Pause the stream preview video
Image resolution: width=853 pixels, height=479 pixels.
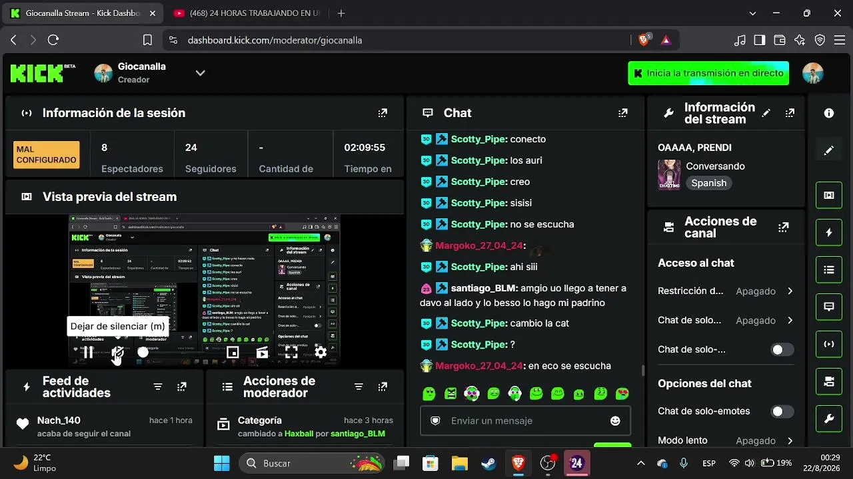tap(88, 353)
